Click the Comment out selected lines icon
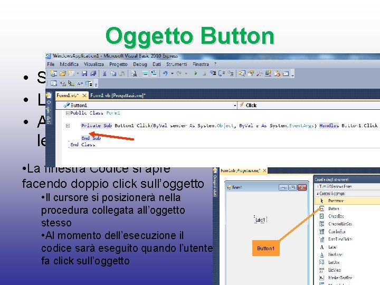This screenshot has height=285, width=380. pos(145,73)
